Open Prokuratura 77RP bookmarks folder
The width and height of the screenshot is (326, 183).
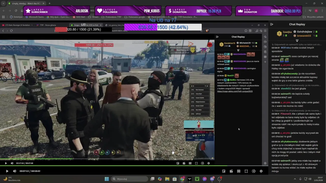pos(111,17)
